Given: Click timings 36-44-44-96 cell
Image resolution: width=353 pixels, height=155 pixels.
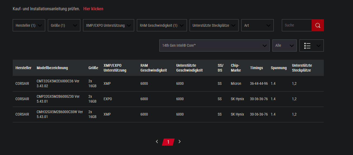Looking at the screenshot, I should tap(259, 84).
